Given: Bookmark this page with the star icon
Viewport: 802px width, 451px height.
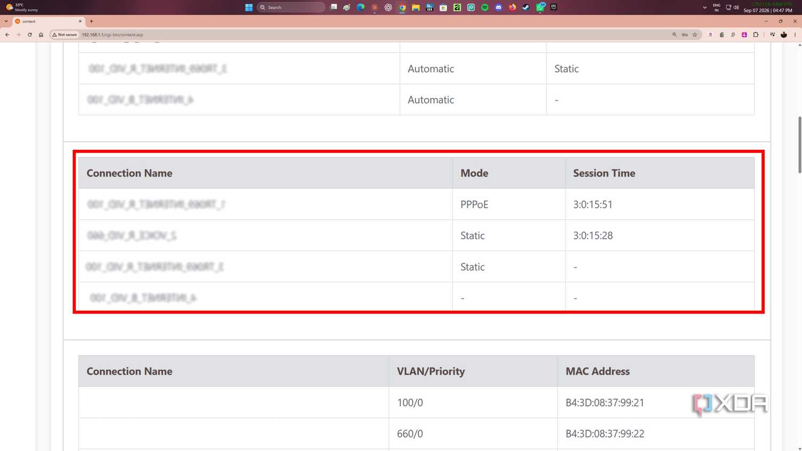Looking at the screenshot, I should tap(695, 35).
